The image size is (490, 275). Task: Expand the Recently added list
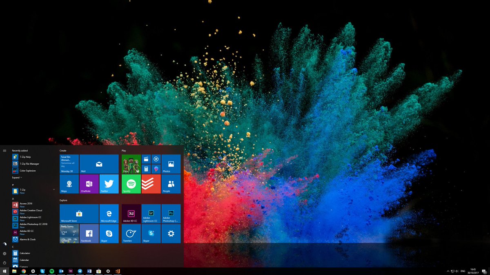pos(17,178)
